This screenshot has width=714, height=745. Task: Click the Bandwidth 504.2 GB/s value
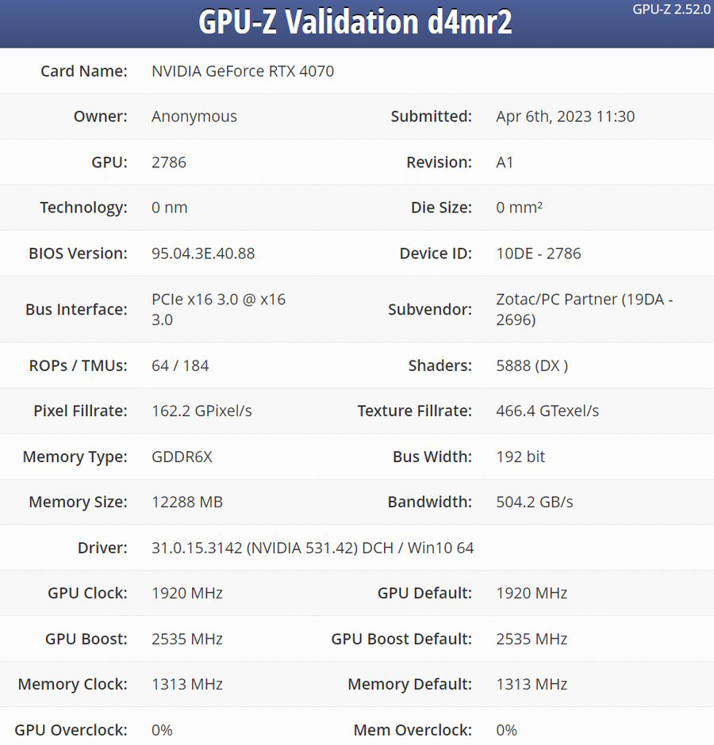(535, 502)
